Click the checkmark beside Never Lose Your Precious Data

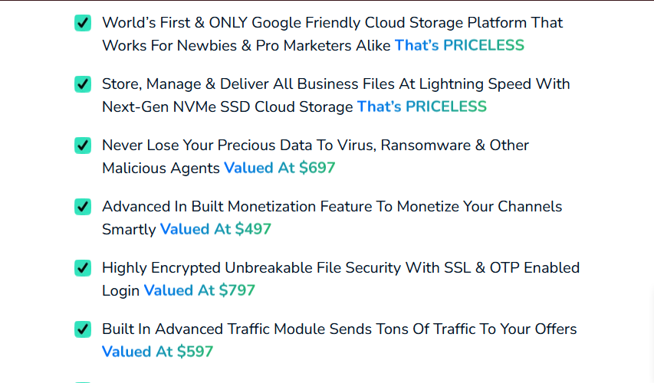tap(83, 146)
